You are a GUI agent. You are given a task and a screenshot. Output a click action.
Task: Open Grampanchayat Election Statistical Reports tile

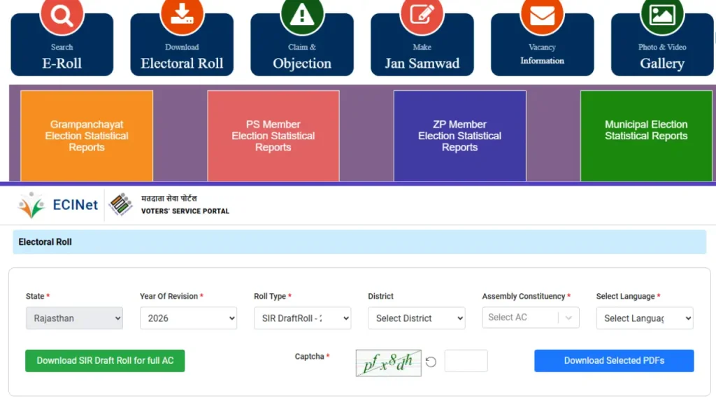click(87, 136)
